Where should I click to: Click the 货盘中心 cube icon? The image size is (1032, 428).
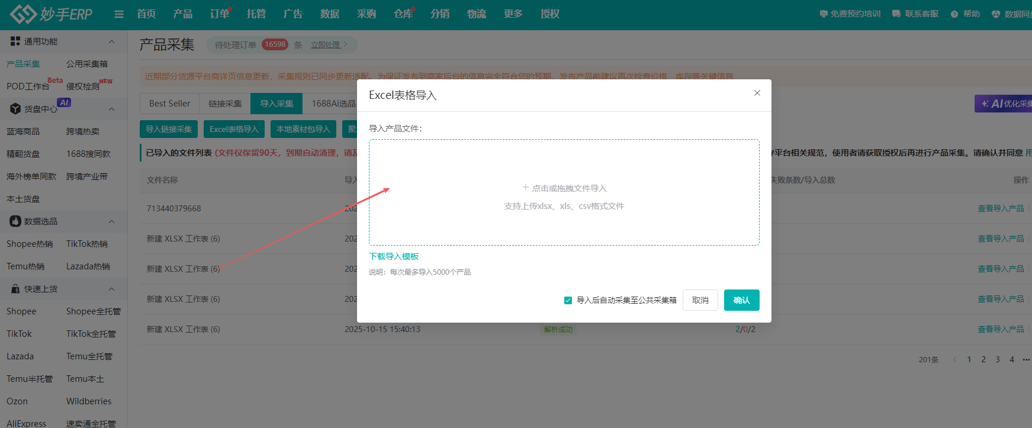[x=15, y=109]
